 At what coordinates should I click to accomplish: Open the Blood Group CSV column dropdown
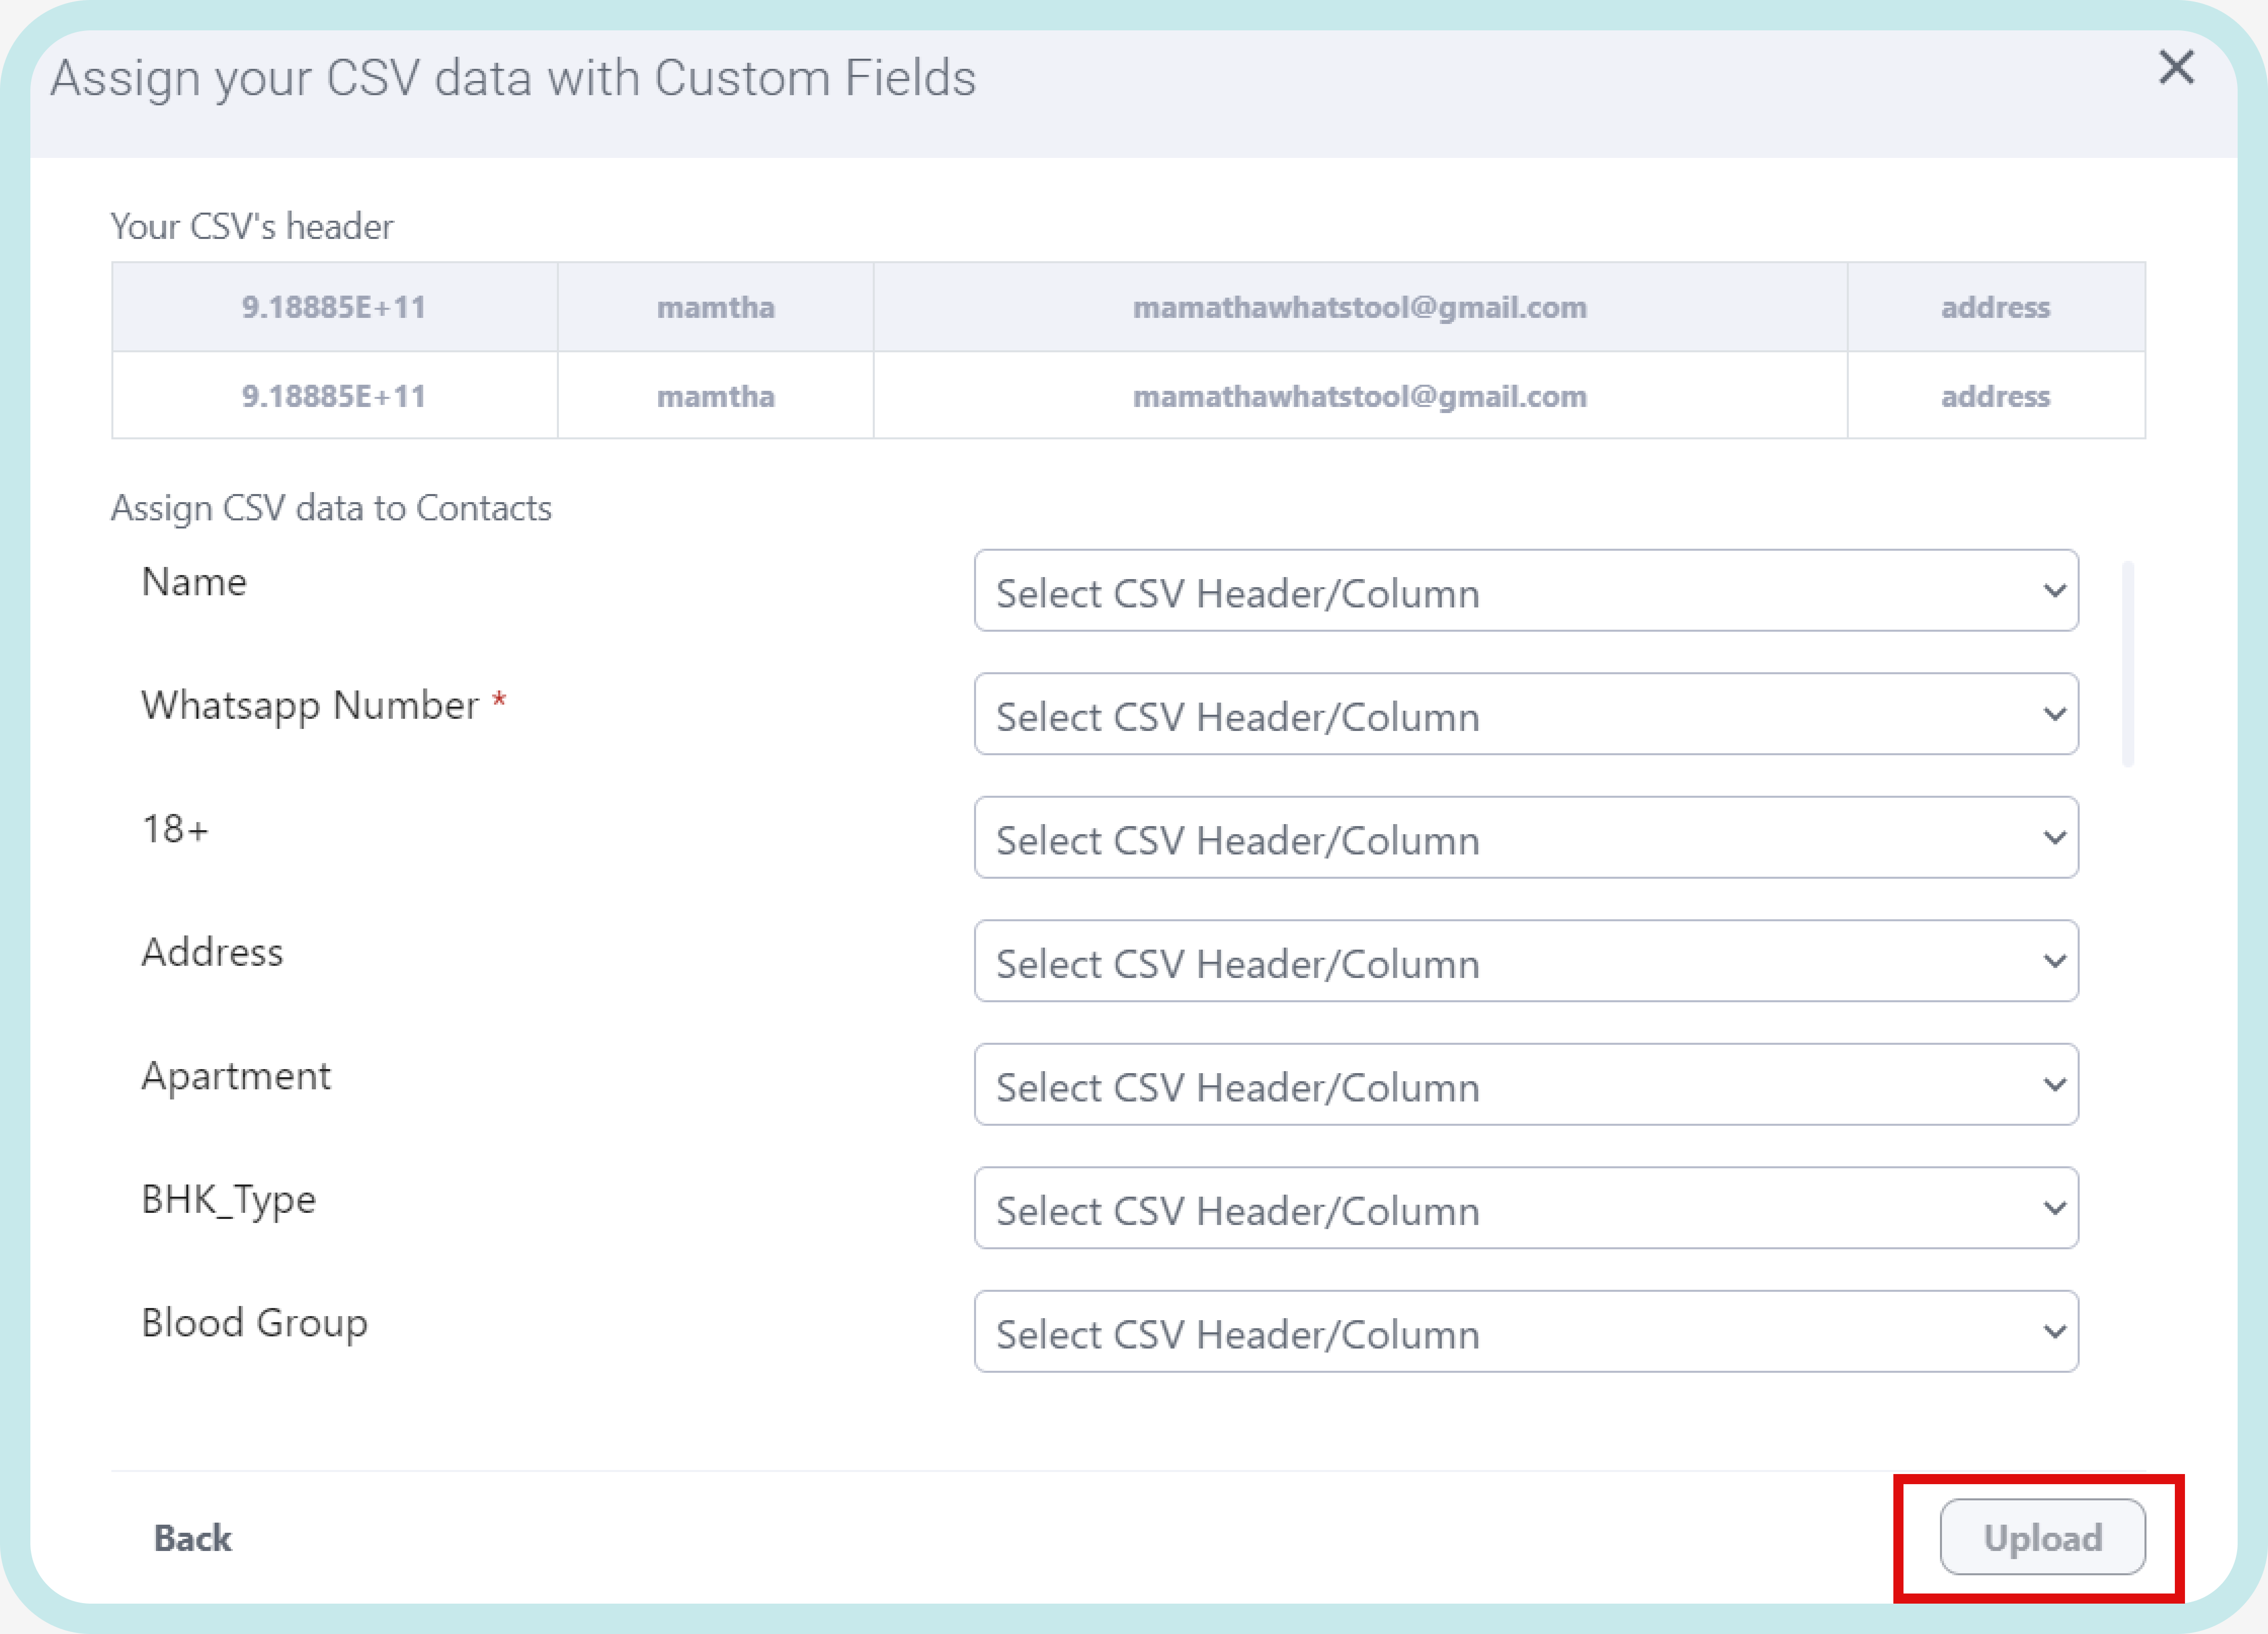coord(1526,1331)
